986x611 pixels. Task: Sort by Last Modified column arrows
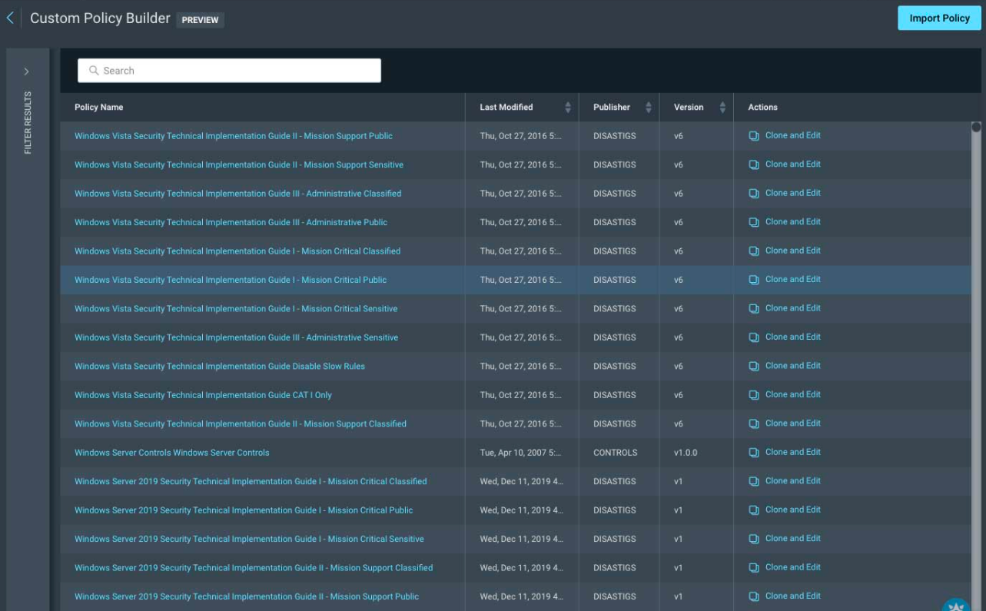click(568, 108)
